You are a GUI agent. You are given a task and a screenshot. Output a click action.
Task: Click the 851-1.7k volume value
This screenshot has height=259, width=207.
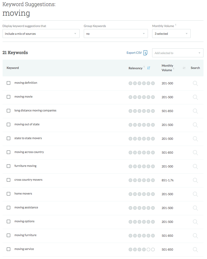point(168,180)
